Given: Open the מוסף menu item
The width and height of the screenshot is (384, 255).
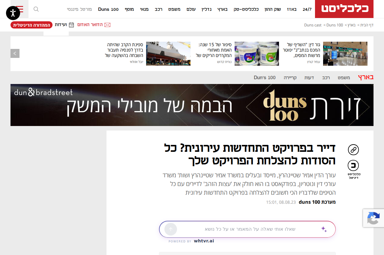Looking at the screenshot, I should (x=129, y=9).
